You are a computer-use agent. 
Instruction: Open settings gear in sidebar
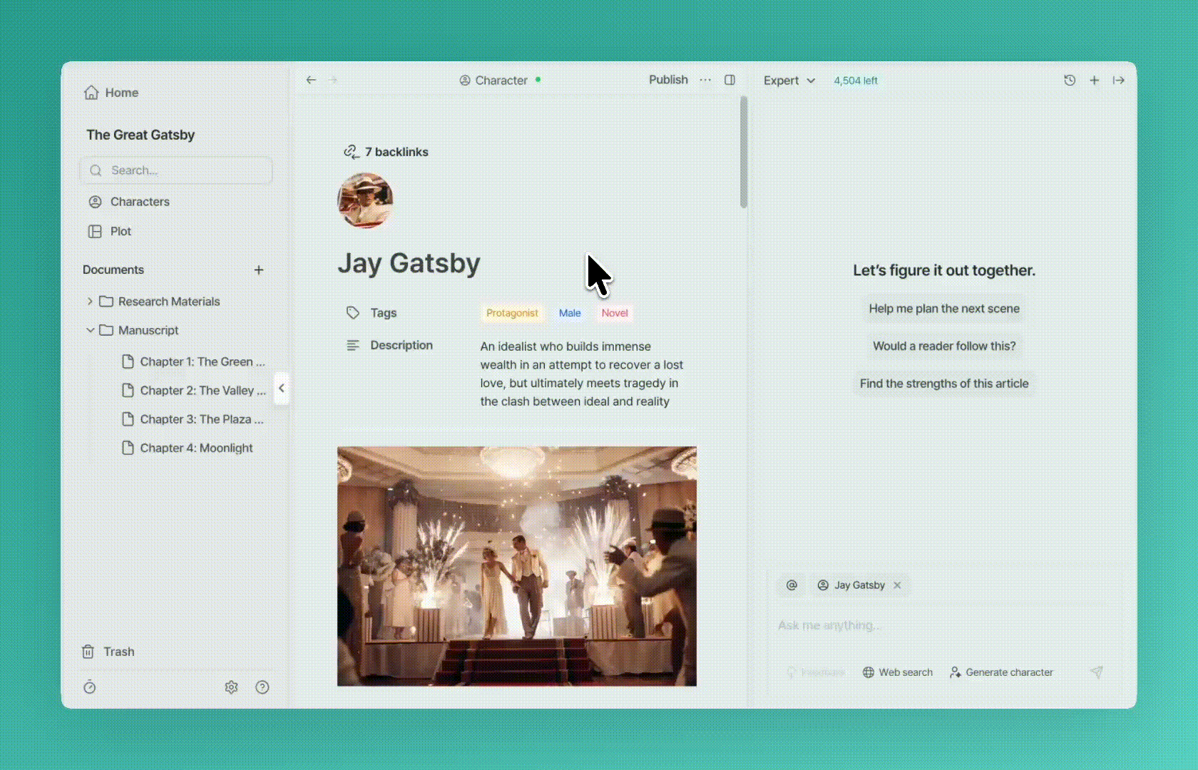coord(231,687)
